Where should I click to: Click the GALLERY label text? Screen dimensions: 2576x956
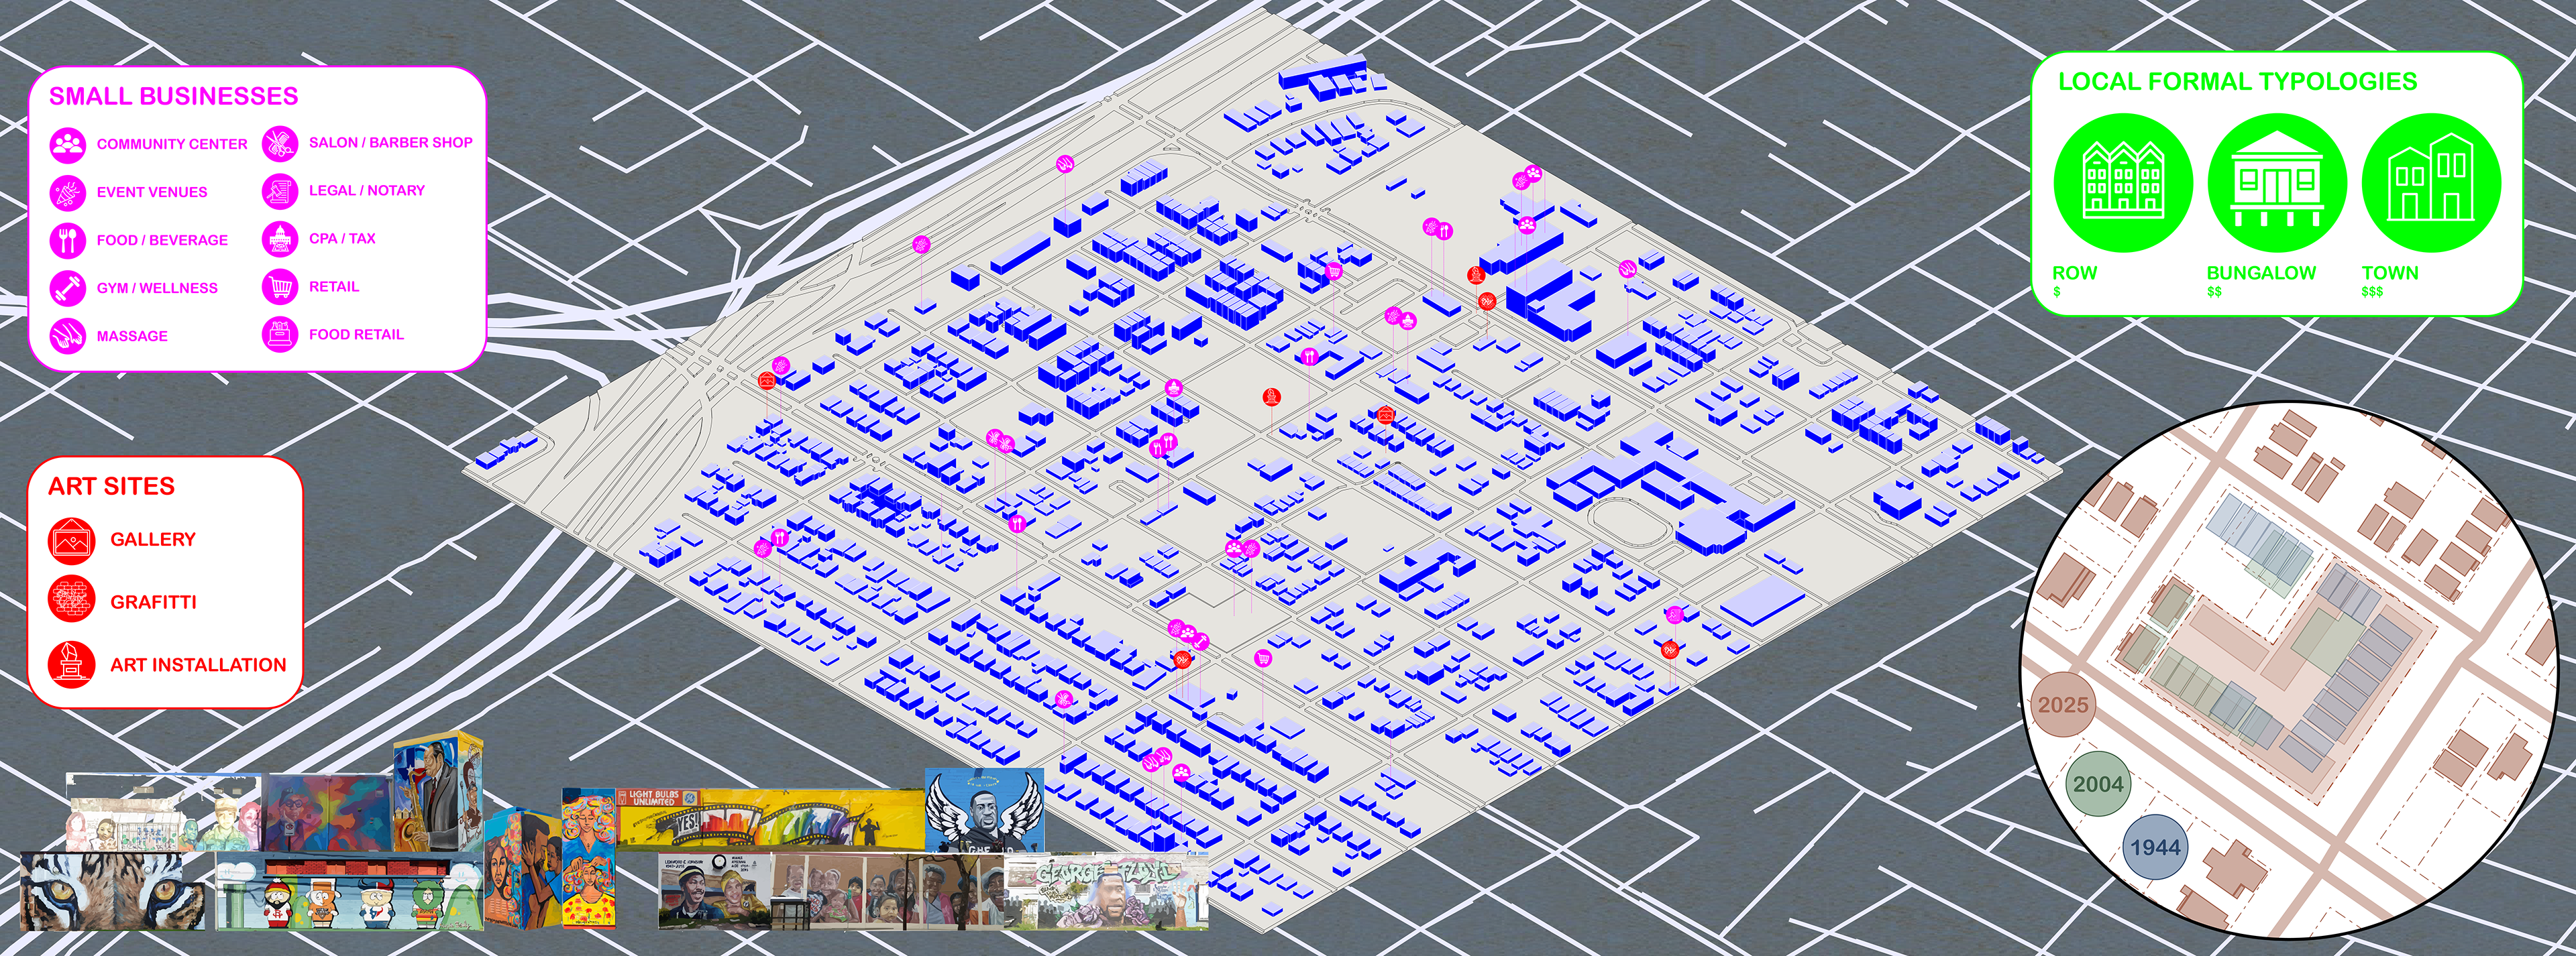tap(153, 540)
